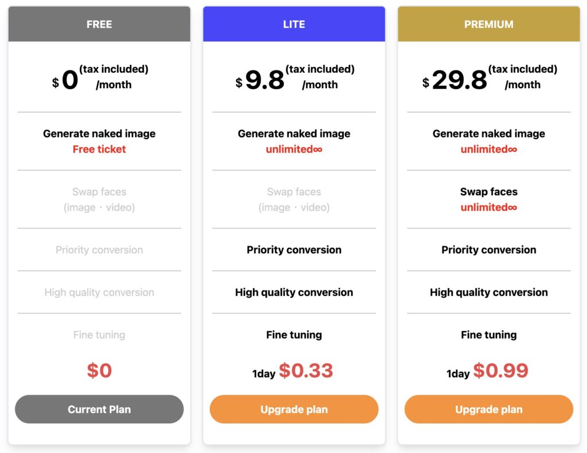Click the Current Plan button
This screenshot has height=453, width=587.
(x=99, y=409)
